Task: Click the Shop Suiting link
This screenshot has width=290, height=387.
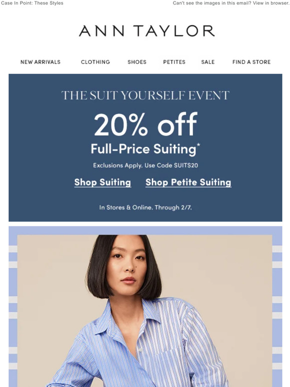Action: (102, 182)
